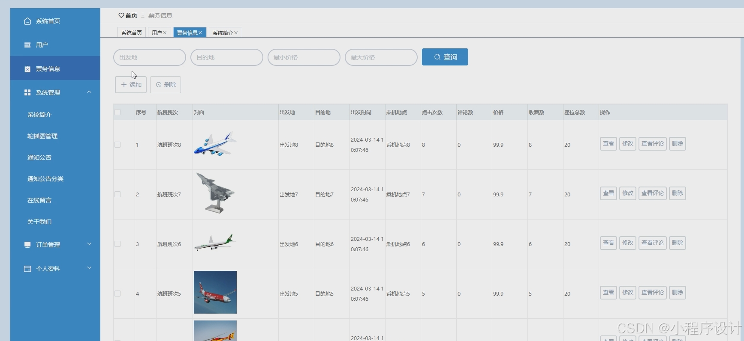744x341 pixels.
Task: Collapse the 系统管理 menu chevron
Action: tap(89, 92)
